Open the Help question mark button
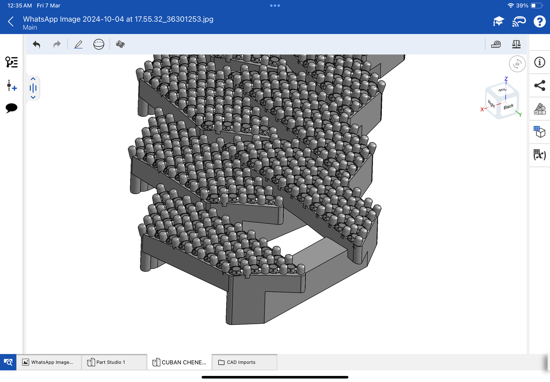Image resolution: width=550 pixels, height=382 pixels. [x=539, y=22]
